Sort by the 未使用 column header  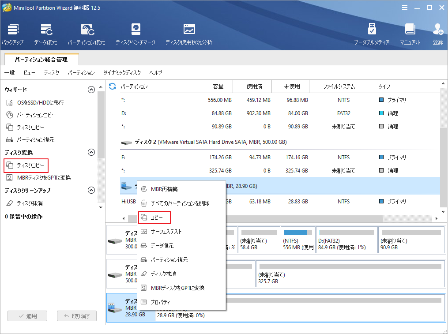tap(290, 86)
